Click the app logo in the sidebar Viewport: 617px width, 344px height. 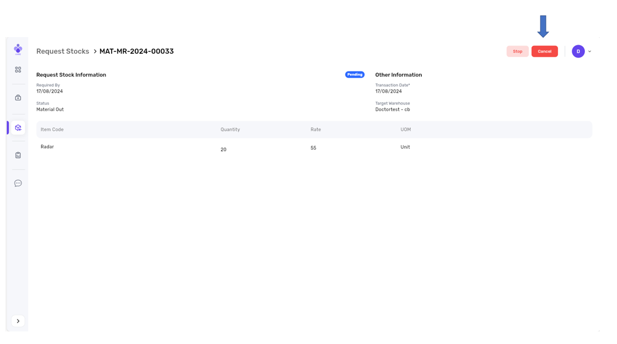coord(18,49)
